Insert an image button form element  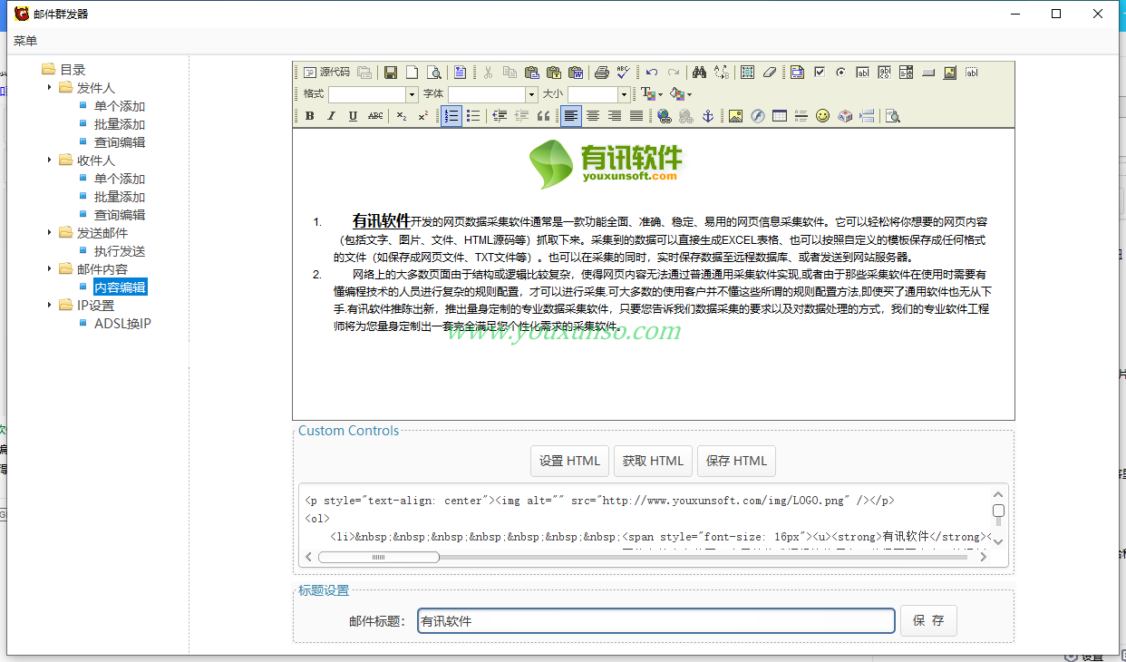click(950, 73)
